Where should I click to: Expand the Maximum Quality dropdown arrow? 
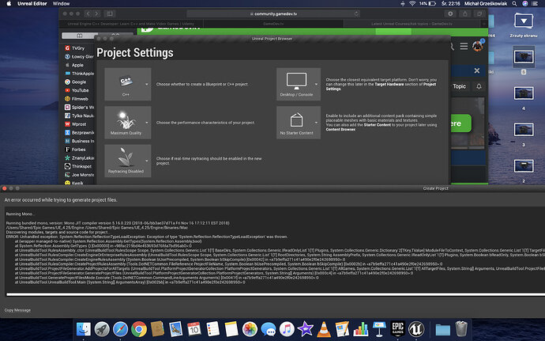[147, 123]
